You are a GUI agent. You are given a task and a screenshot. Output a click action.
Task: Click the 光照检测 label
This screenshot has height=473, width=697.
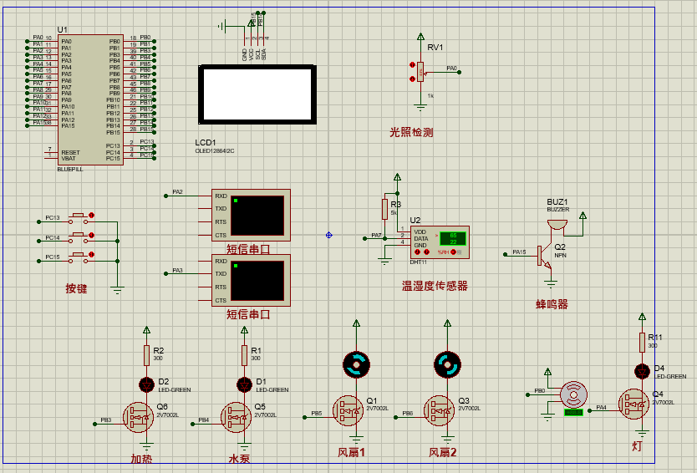(x=411, y=133)
